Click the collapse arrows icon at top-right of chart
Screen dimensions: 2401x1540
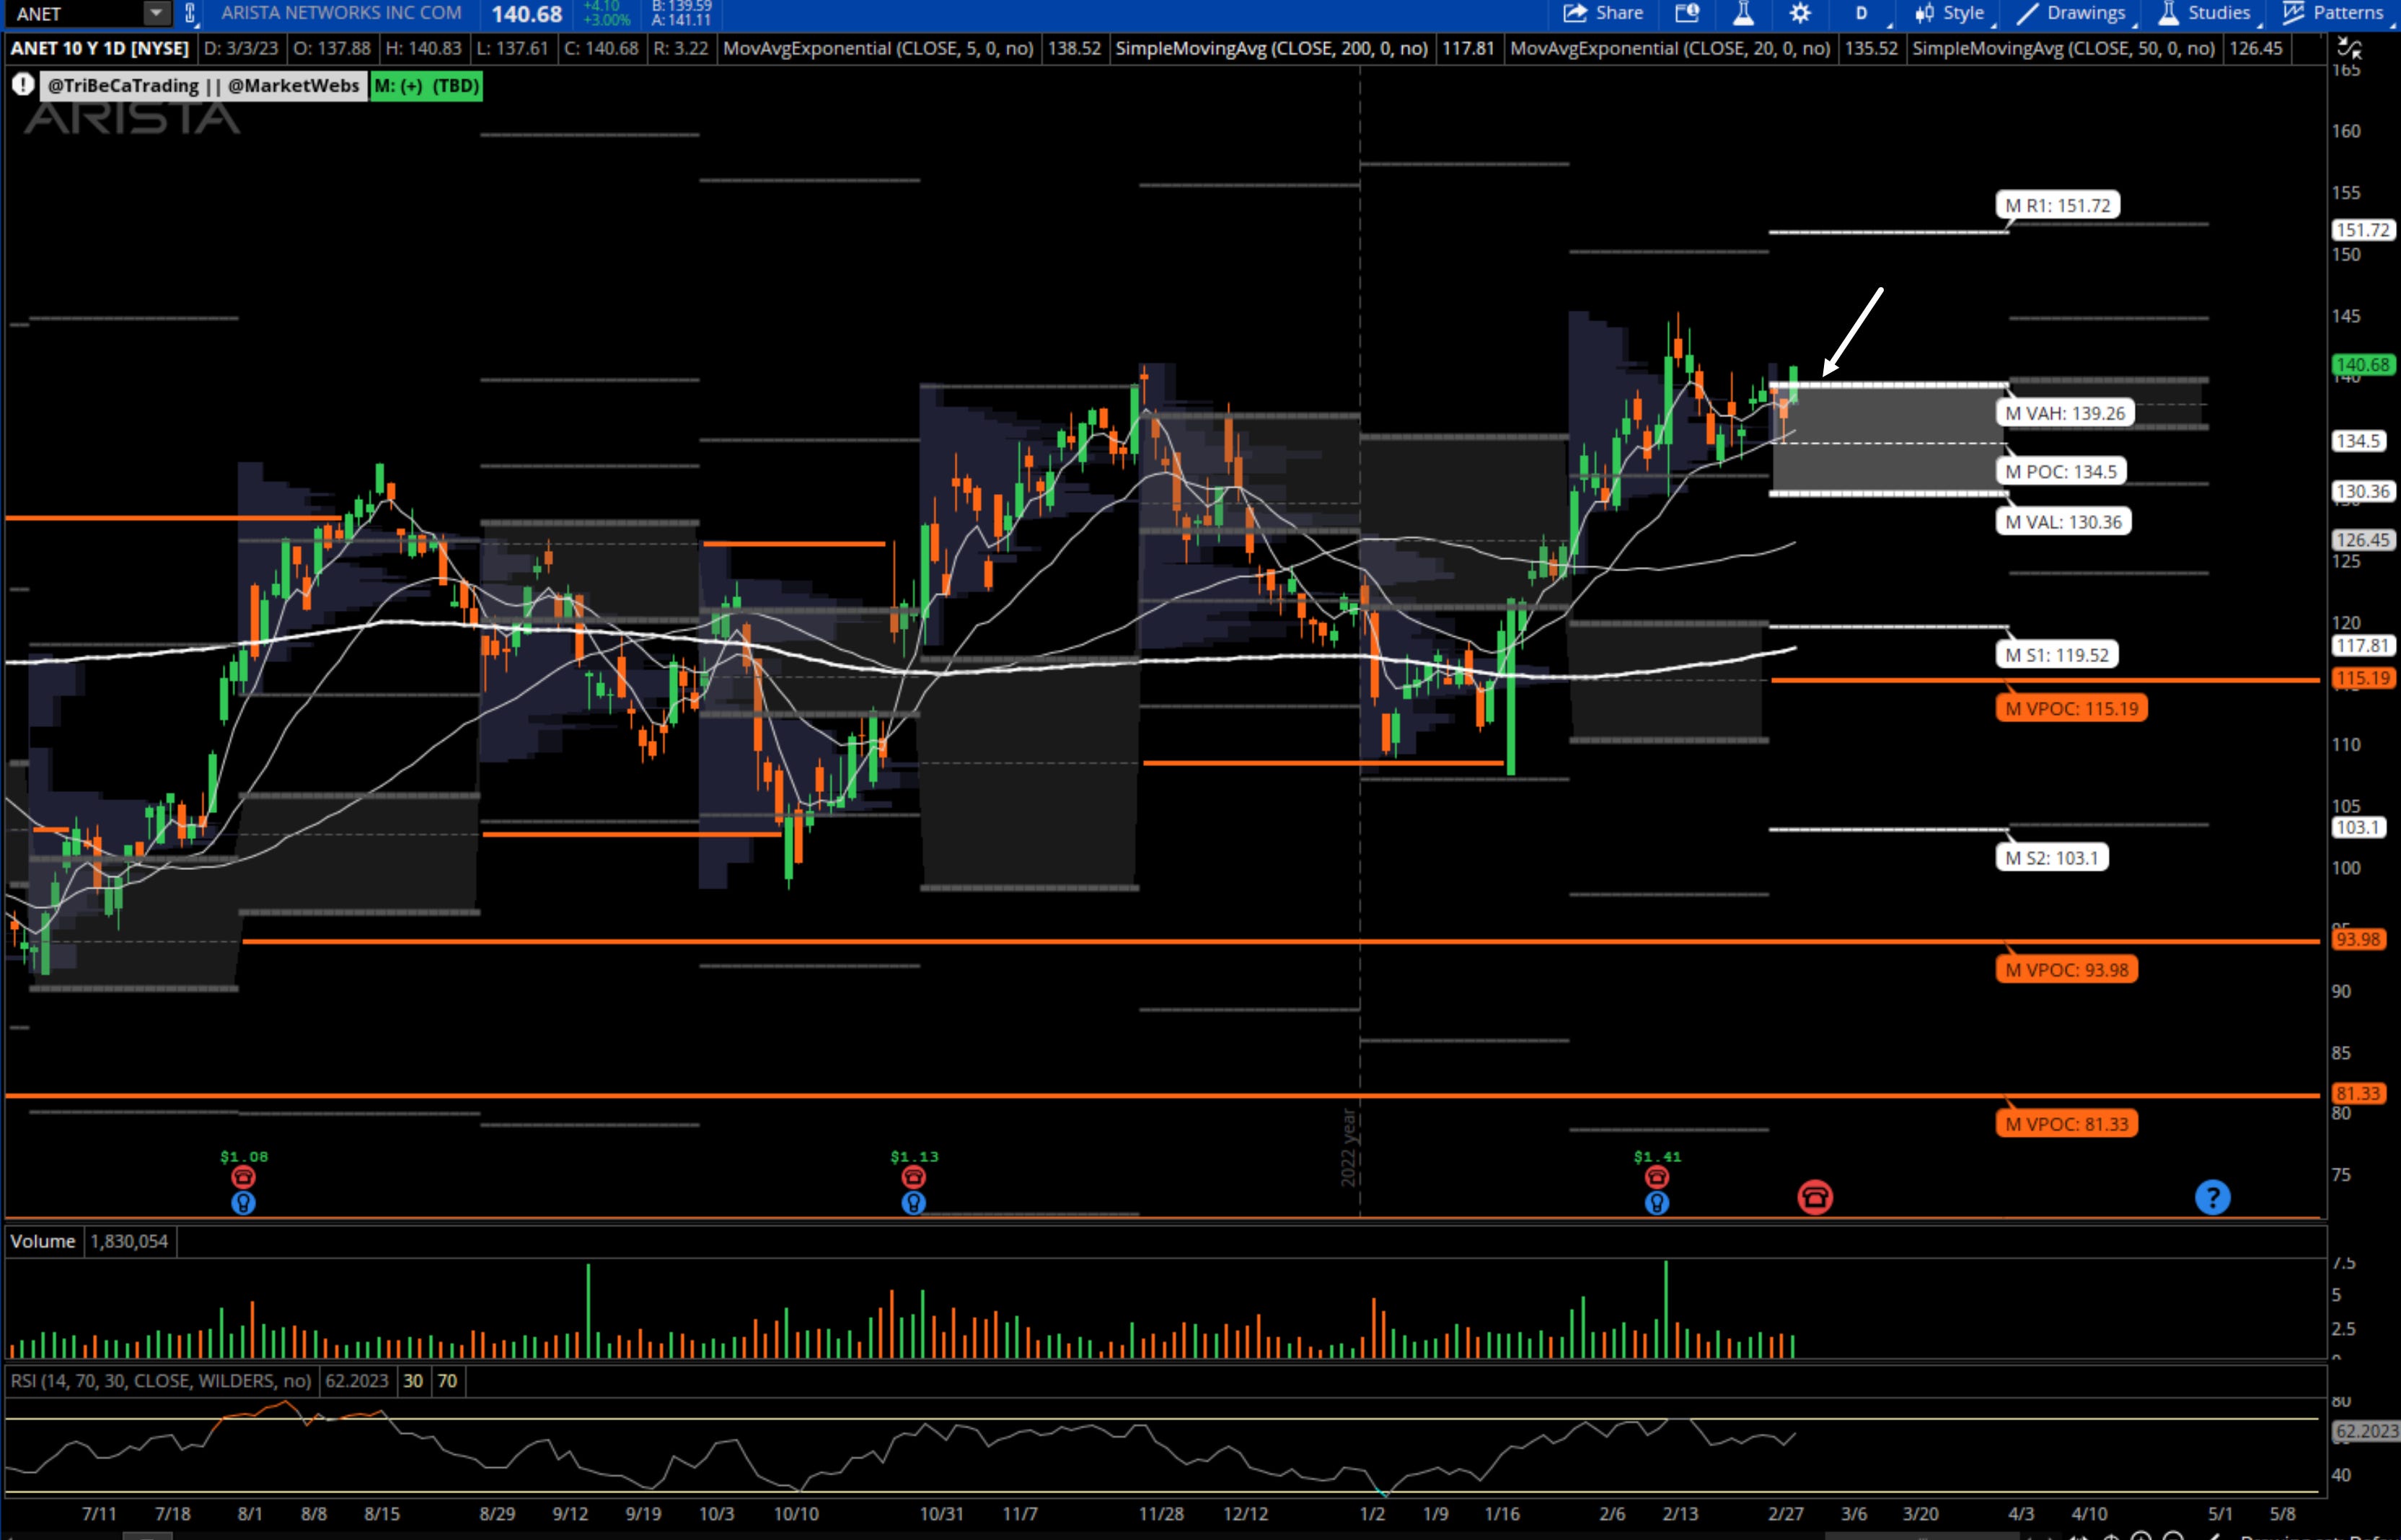pyautogui.click(x=2349, y=47)
